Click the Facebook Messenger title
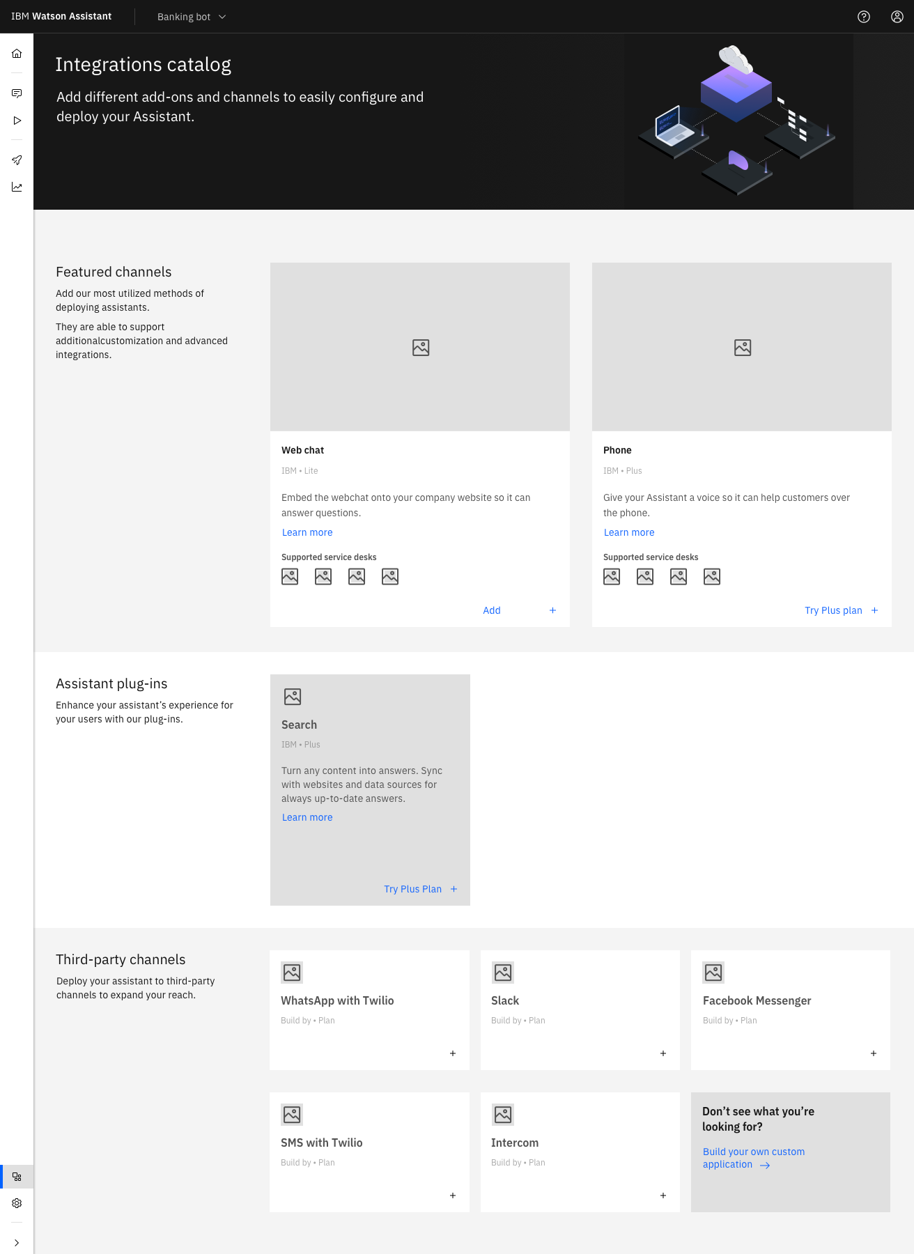The width and height of the screenshot is (914, 1254). 757,1000
